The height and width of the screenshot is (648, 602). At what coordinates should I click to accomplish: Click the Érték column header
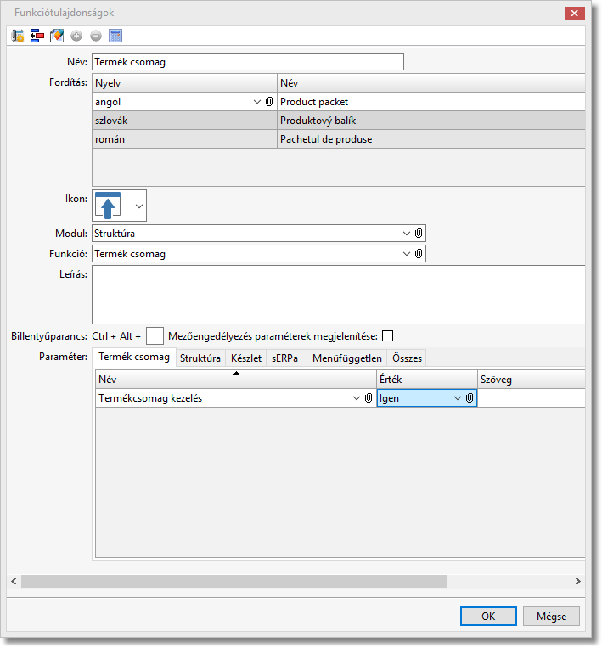pos(427,380)
